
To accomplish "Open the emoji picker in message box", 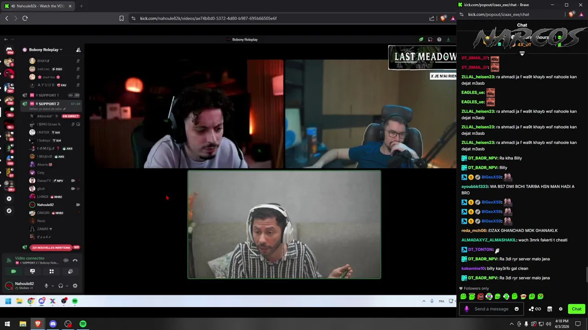I will pyautogui.click(x=517, y=309).
